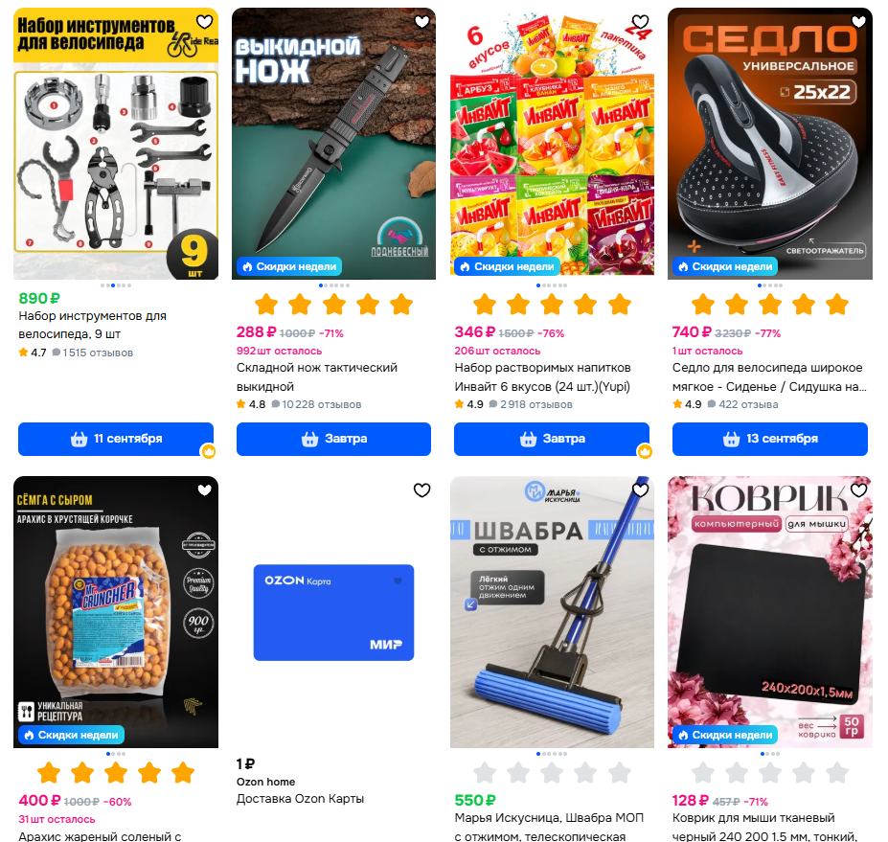Click Скидки недели badge on saddle image
The width and height of the screenshot is (888, 842).
(x=725, y=266)
